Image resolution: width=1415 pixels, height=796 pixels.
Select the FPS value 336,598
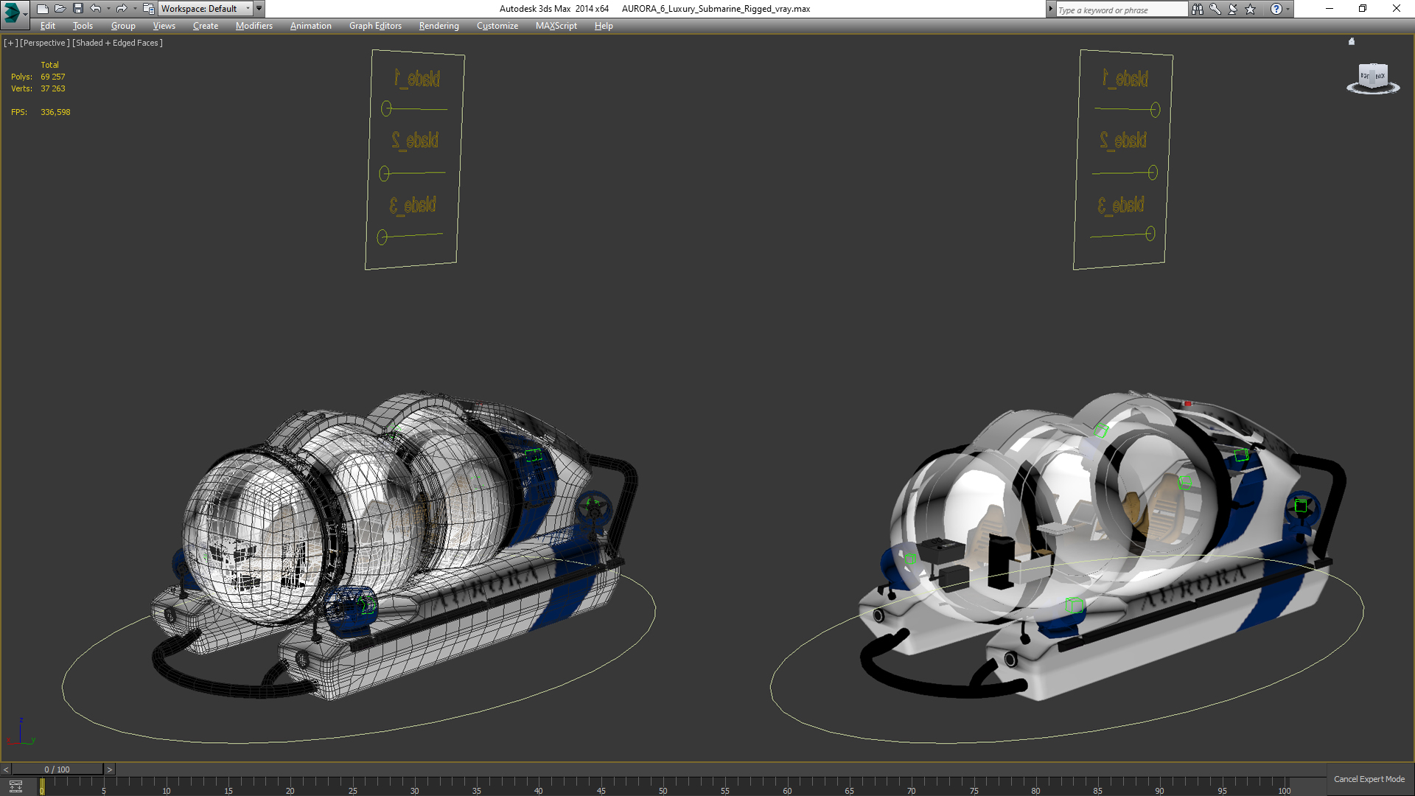pyautogui.click(x=55, y=112)
